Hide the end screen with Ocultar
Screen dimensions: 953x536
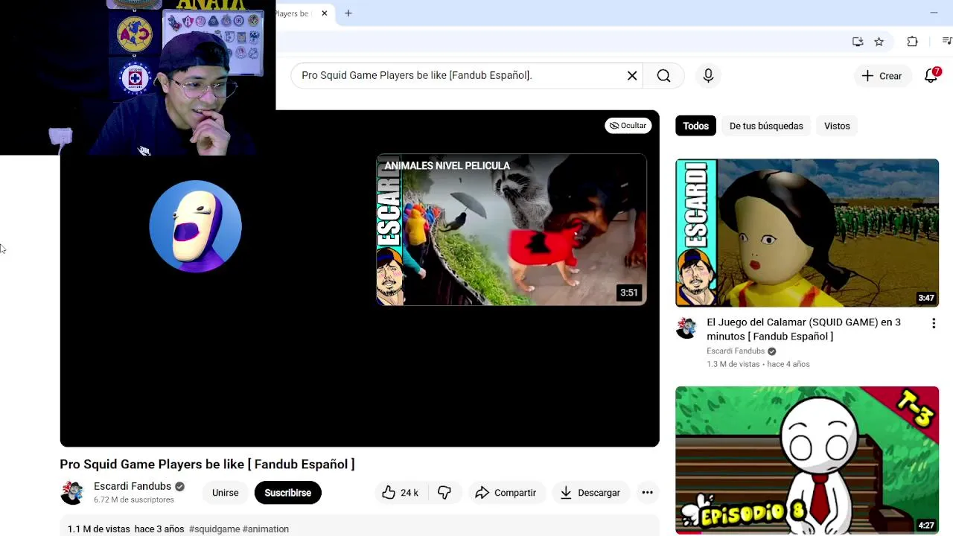pyautogui.click(x=628, y=126)
